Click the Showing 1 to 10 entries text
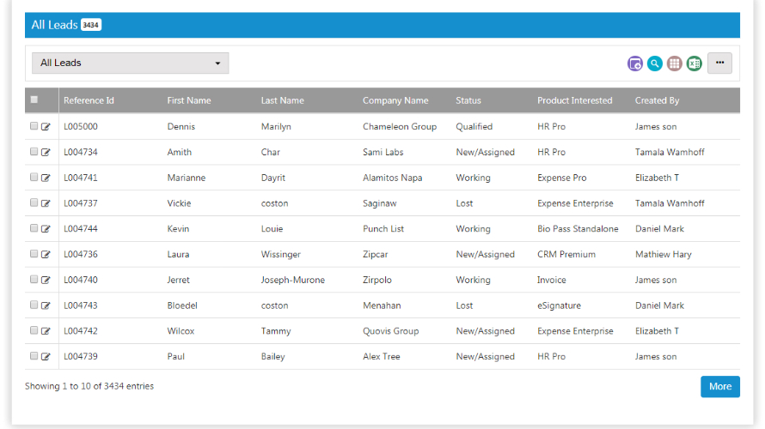Screen dimensions: 765x429 coord(89,386)
